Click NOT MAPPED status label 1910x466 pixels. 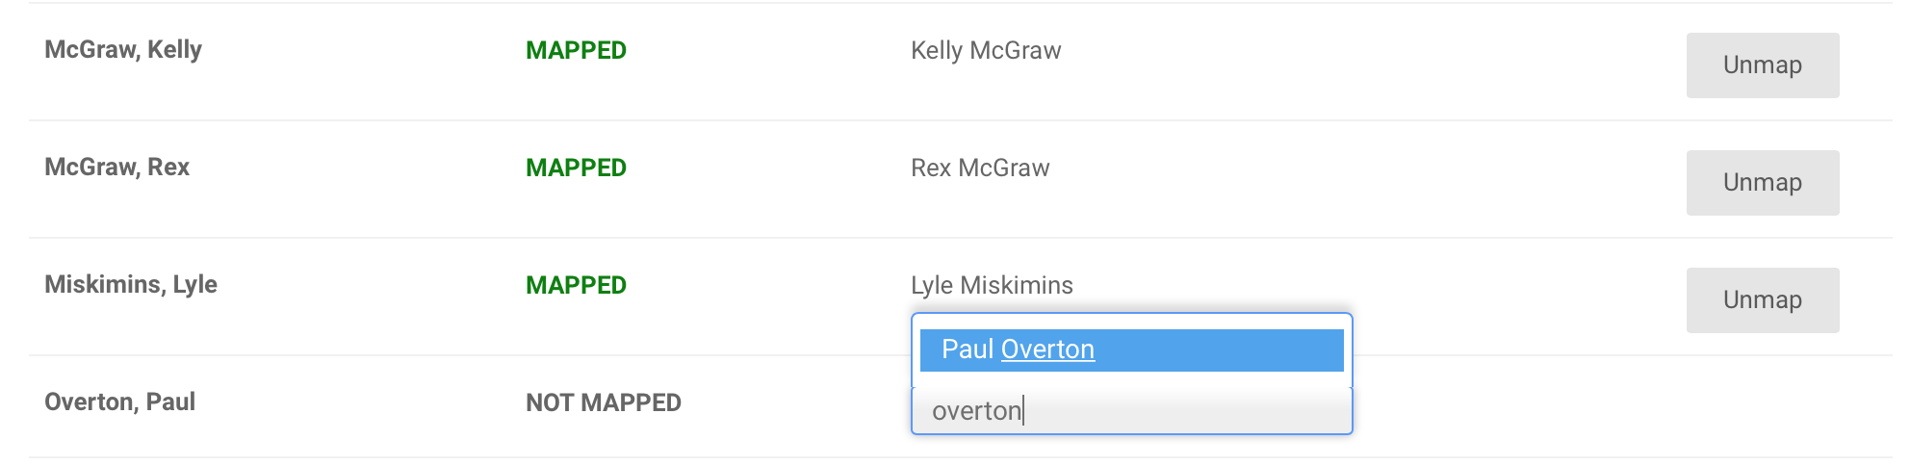click(604, 402)
